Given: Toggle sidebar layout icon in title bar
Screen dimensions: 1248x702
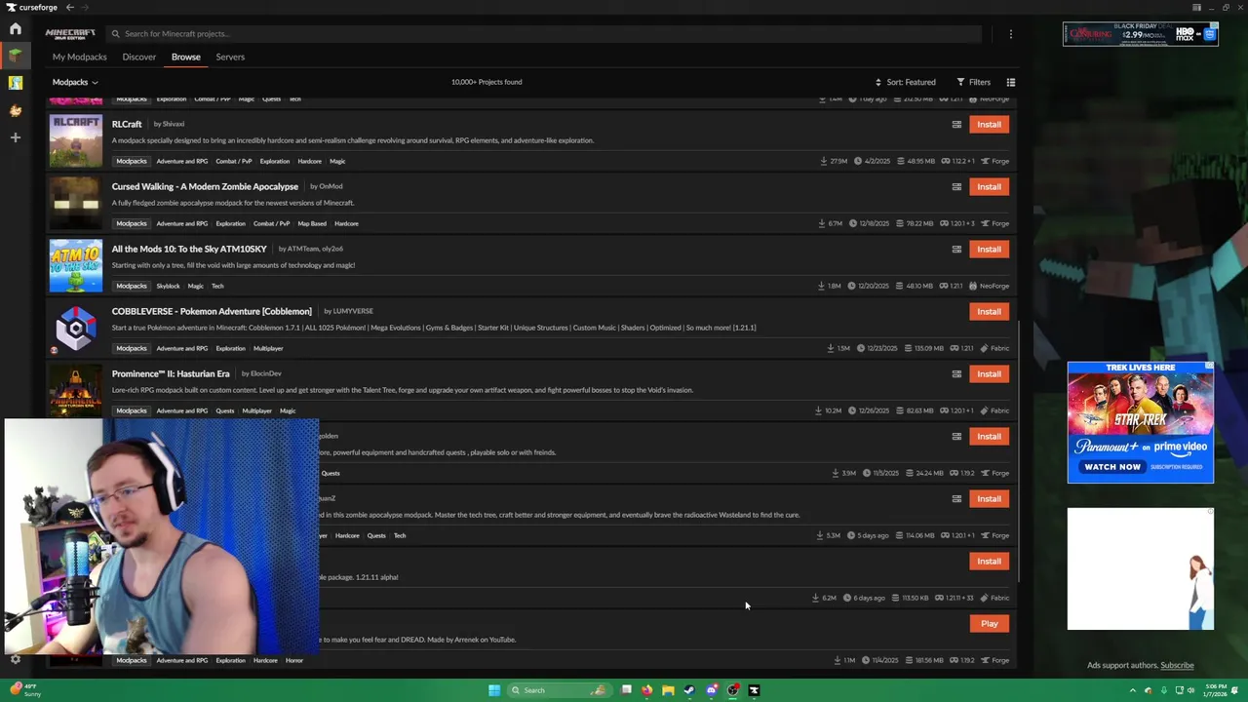Looking at the screenshot, I should point(1196,7).
